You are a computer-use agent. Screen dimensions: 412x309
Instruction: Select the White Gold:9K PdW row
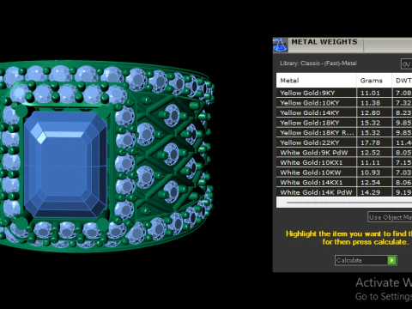point(344,153)
